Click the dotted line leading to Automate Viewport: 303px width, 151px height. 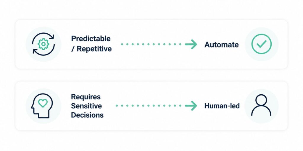[151, 44]
